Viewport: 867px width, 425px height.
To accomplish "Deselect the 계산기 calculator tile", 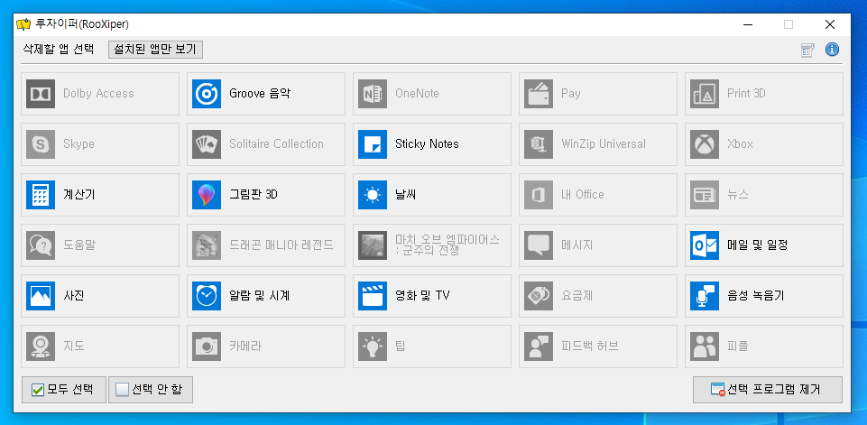I will pos(100,195).
